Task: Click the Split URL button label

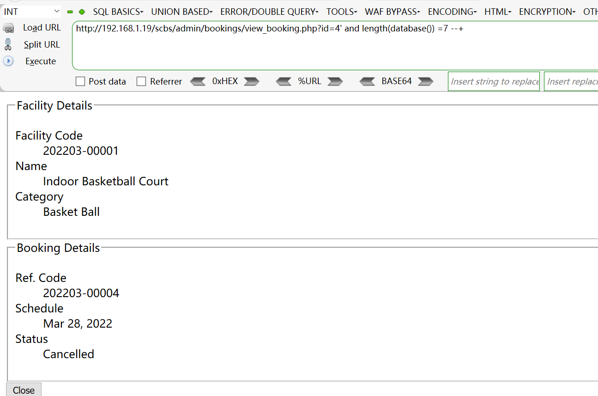Action: pyautogui.click(x=42, y=45)
